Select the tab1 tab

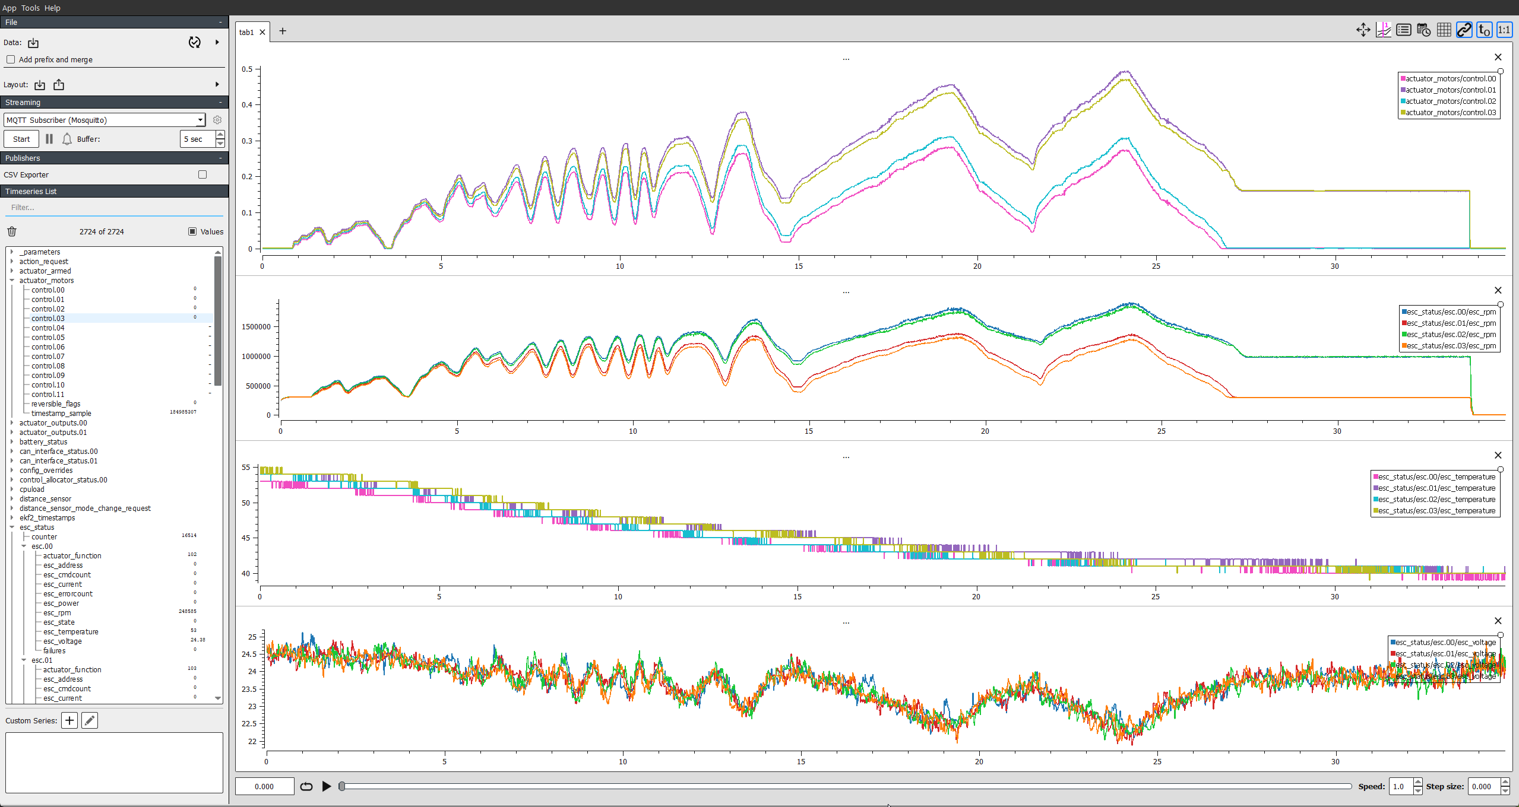246,32
